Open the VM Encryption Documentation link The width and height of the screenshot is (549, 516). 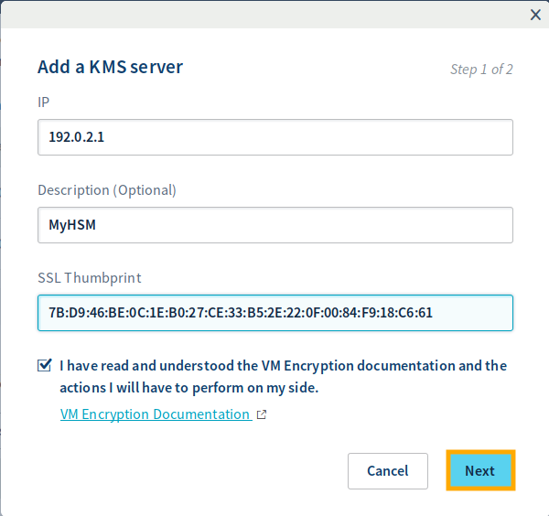155,414
